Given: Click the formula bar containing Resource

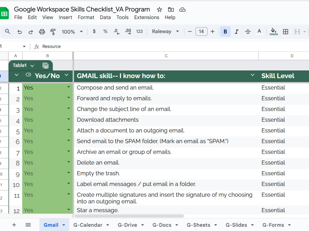Looking at the screenshot, I should click(x=174, y=47).
